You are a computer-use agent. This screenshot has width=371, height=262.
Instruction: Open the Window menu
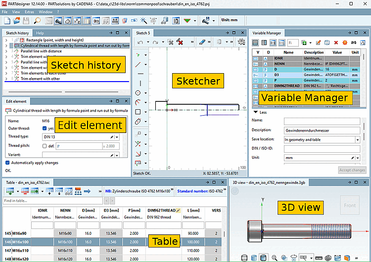tap(46, 12)
